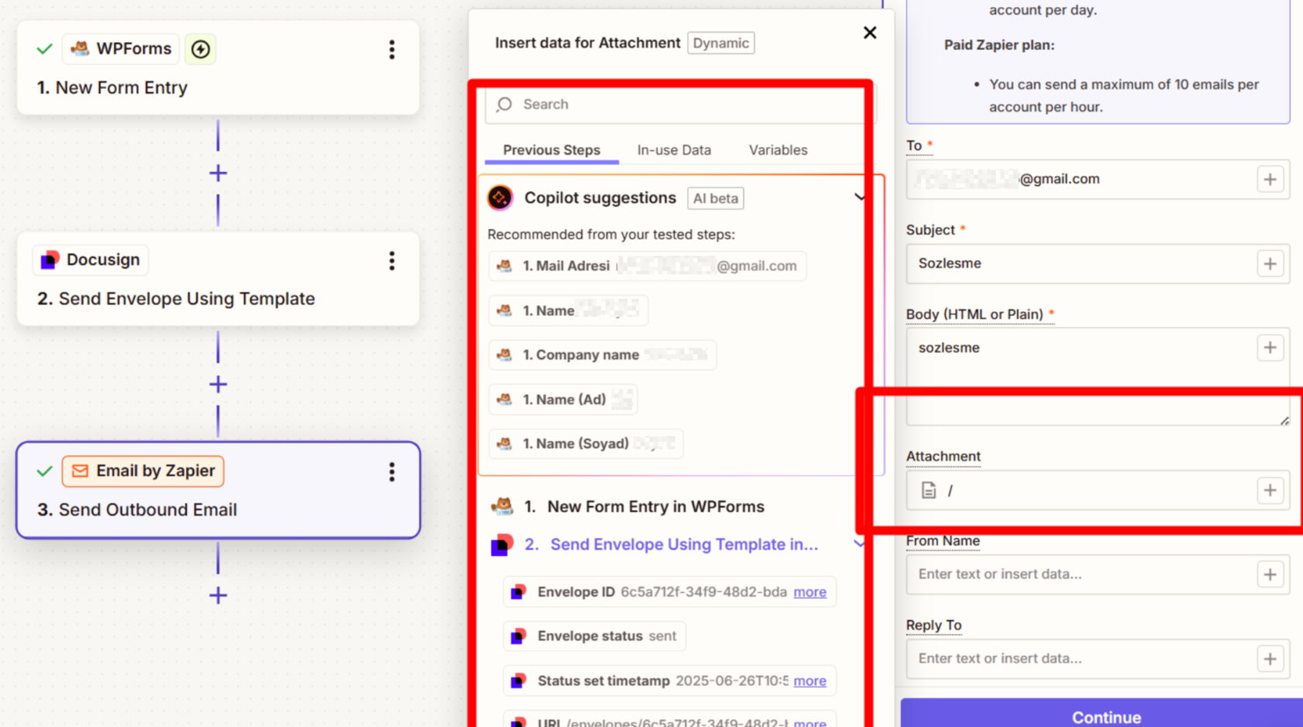Switch to the Variables tab
The image size is (1303, 727).
tap(777, 150)
